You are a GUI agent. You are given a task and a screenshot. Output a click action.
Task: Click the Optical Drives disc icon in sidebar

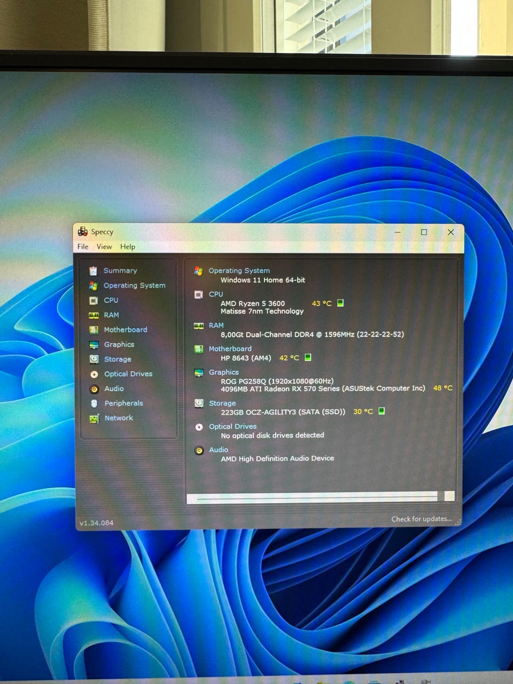tap(94, 374)
